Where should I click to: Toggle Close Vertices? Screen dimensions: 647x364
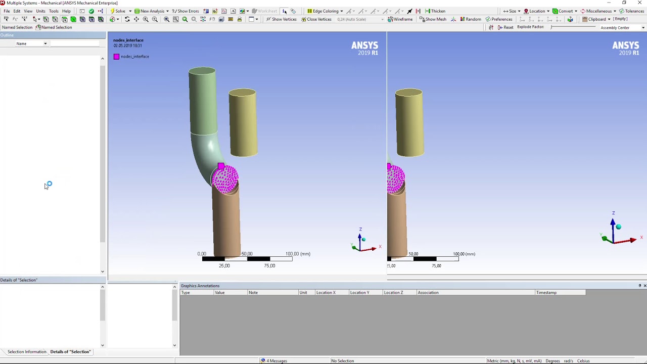tap(316, 19)
